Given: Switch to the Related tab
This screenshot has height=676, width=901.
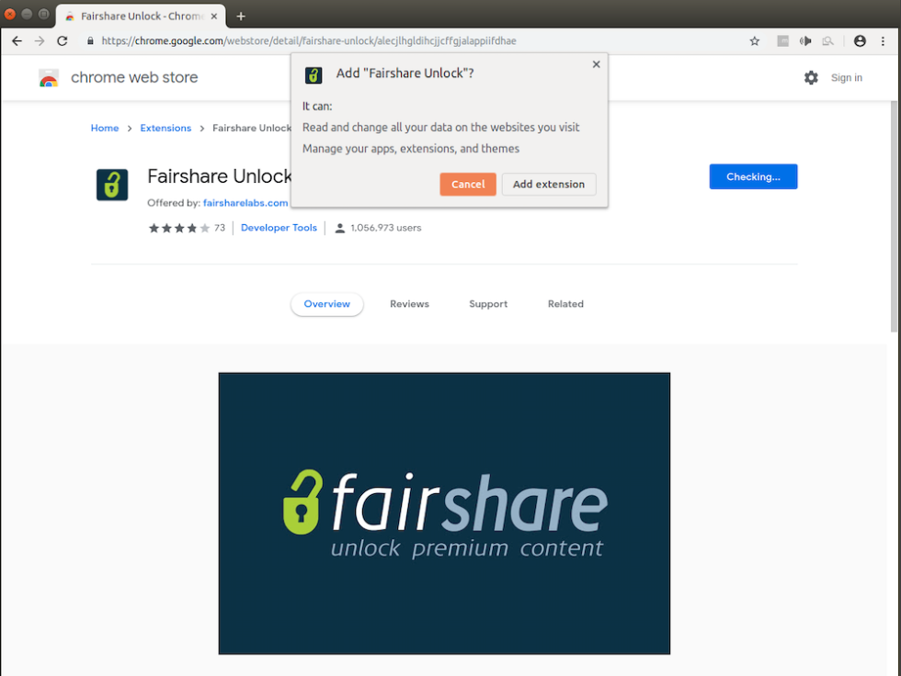Looking at the screenshot, I should 565,304.
